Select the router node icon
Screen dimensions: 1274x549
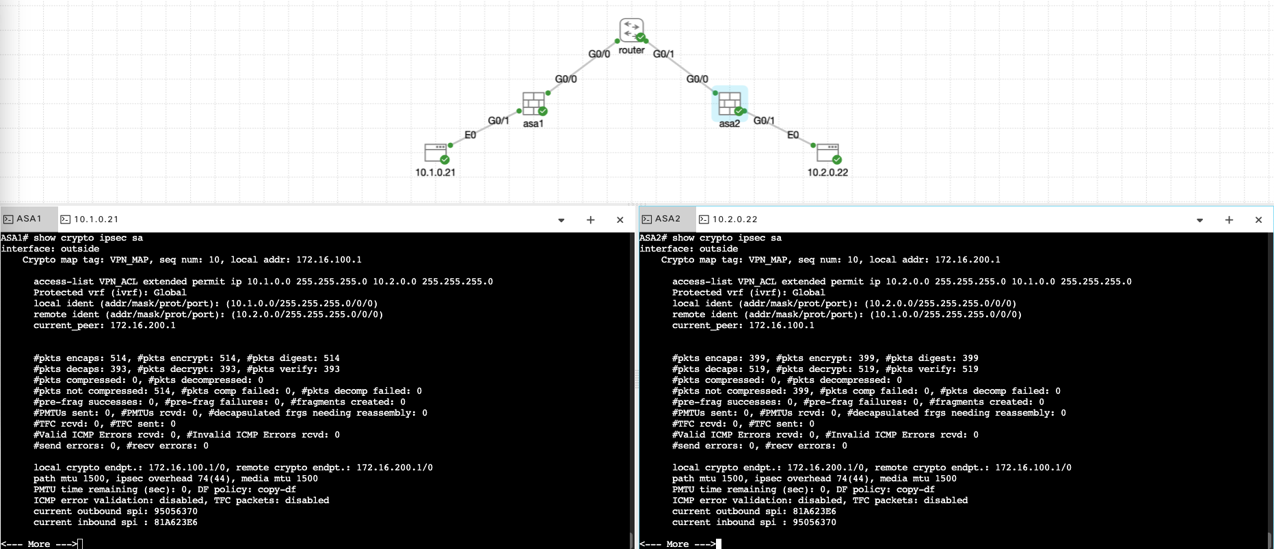(631, 31)
